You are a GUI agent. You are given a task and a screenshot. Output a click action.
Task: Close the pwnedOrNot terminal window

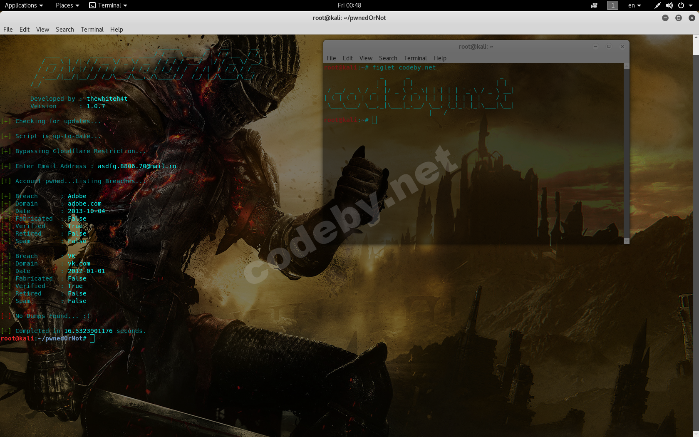coord(692,18)
